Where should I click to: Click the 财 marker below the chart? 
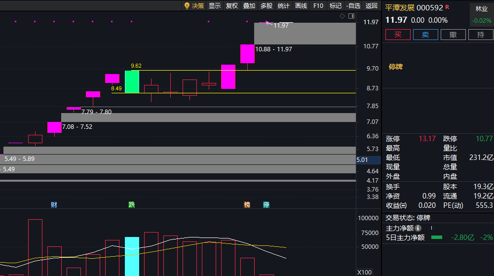click(54, 205)
